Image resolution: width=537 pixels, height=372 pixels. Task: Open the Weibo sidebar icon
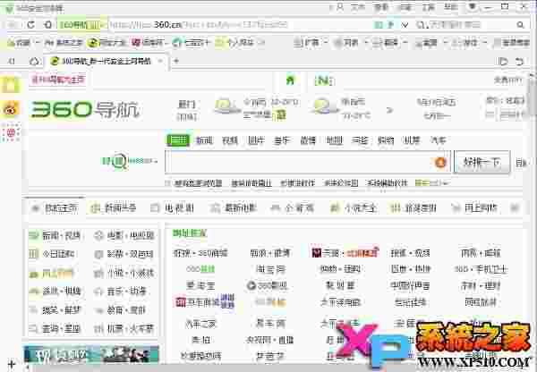[x=11, y=109]
